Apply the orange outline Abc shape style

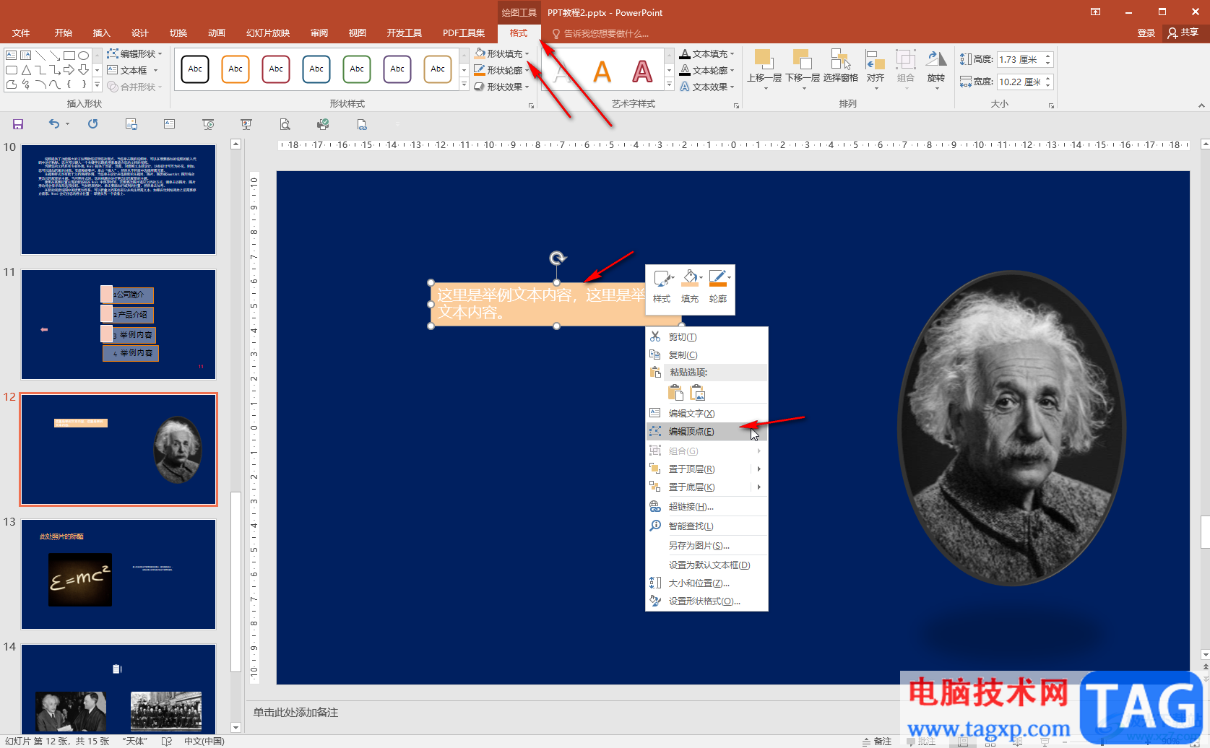coord(235,69)
